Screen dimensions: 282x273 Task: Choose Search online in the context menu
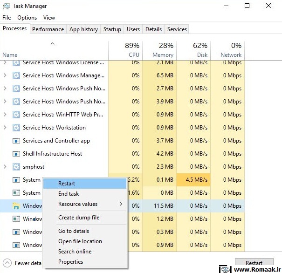click(85, 252)
